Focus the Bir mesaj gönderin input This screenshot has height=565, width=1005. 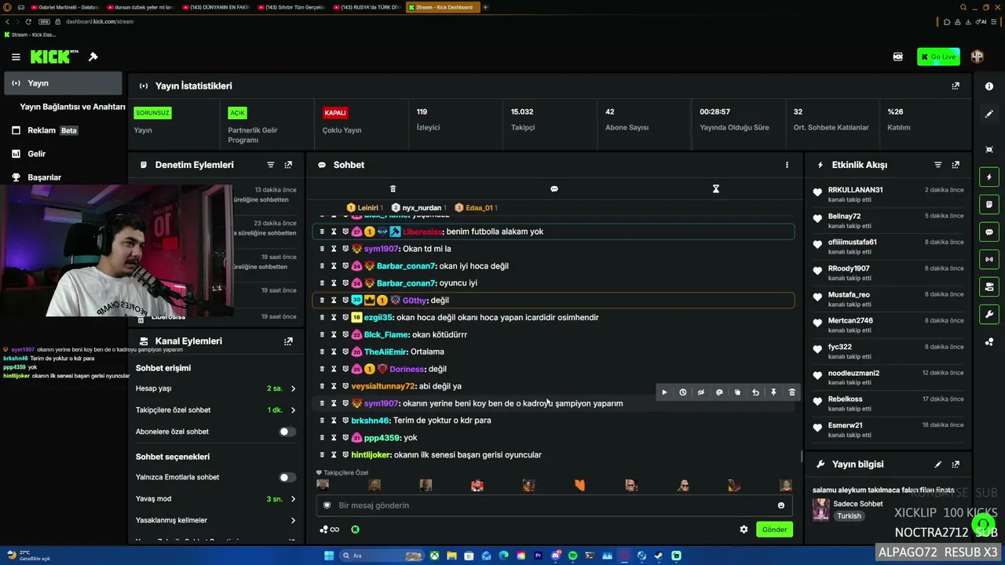pos(554,505)
